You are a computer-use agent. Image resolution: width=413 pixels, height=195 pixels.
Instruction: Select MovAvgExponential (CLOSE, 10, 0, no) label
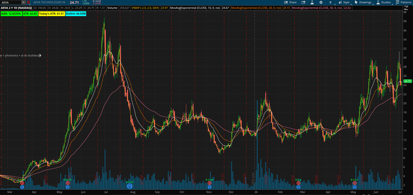[x=195, y=8]
